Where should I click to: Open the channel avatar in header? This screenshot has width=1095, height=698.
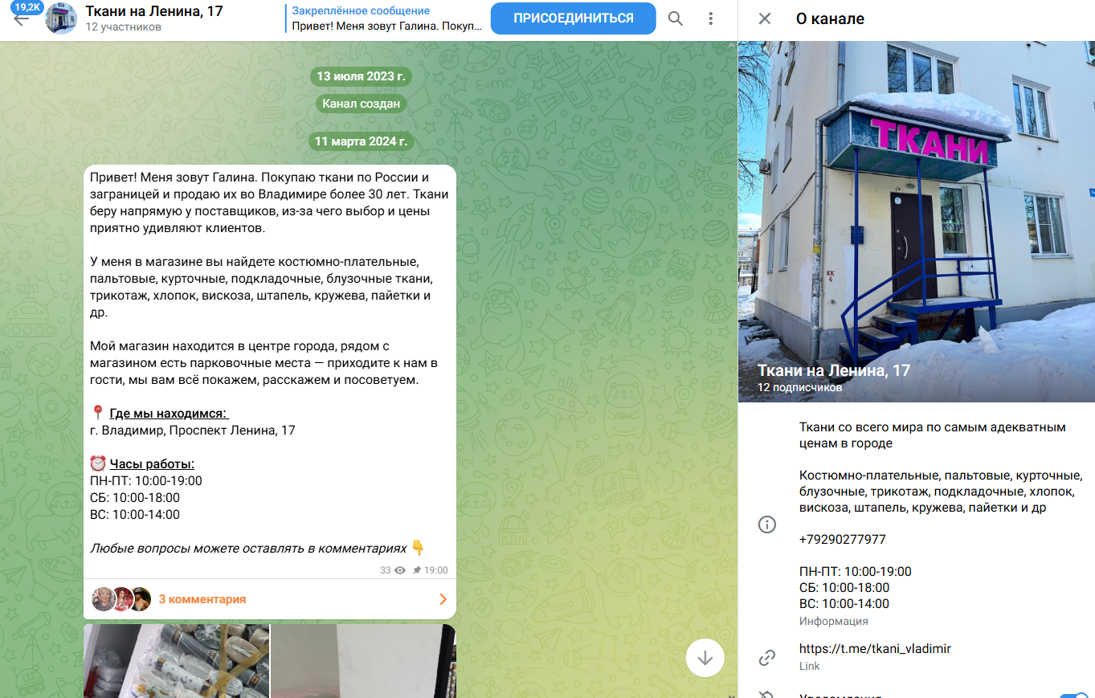click(62, 18)
